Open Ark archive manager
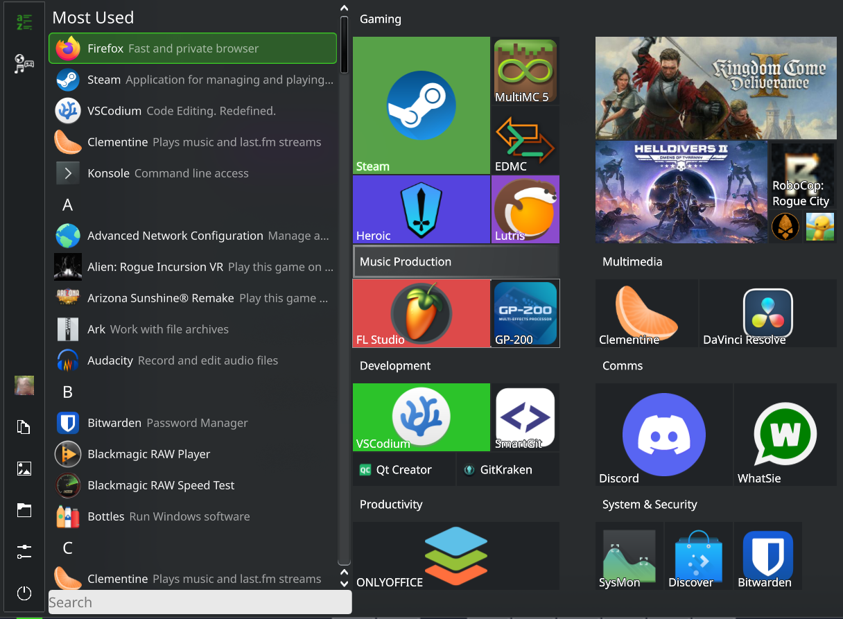 pos(193,329)
